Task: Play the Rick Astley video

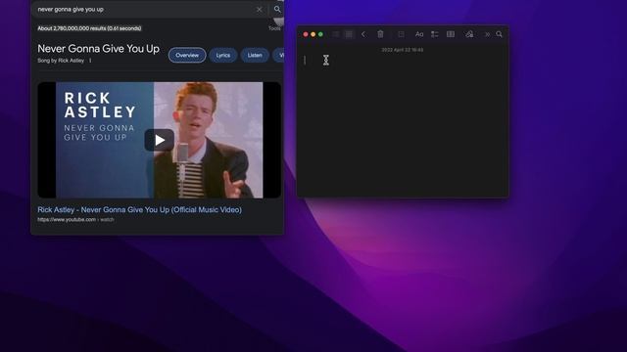Action: coord(159,140)
